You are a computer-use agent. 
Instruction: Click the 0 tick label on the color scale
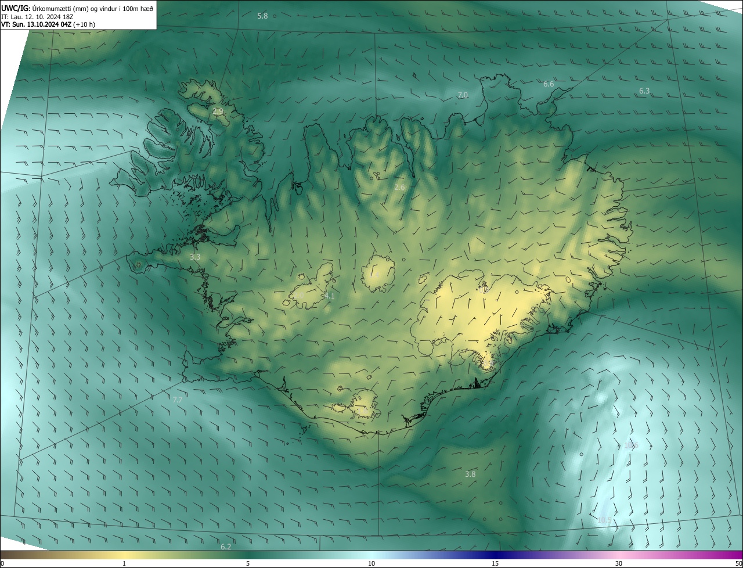tap(2, 563)
